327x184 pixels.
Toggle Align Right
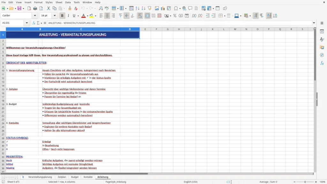113,16
